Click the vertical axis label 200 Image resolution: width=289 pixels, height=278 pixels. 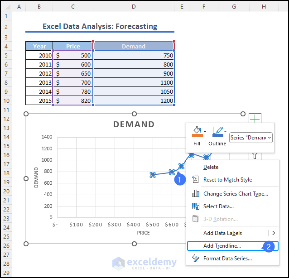point(48,206)
